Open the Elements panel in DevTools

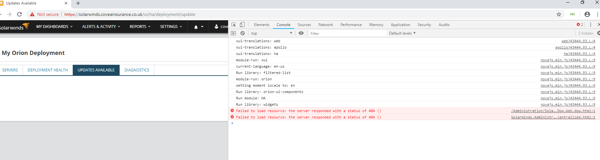[x=262, y=24]
